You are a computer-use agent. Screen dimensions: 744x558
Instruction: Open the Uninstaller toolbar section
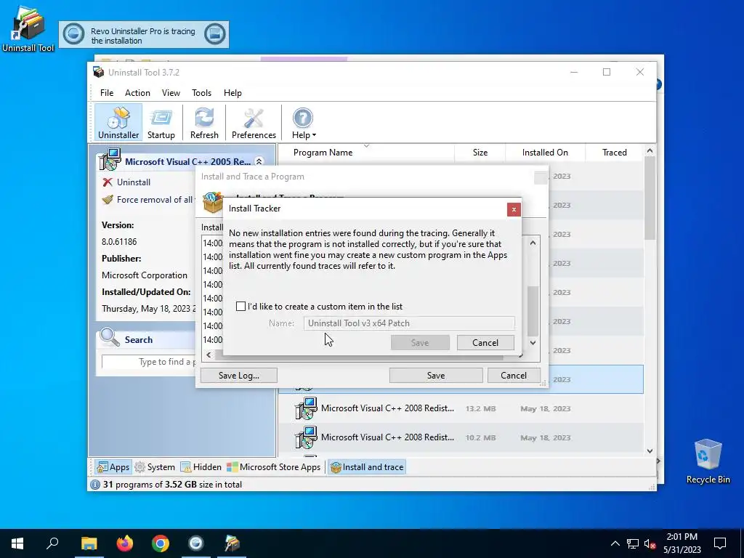(118, 122)
